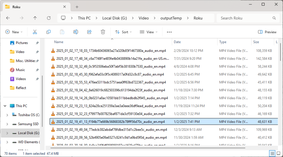The width and height of the screenshot is (283, 157).
Task: Toggle the Preview pane
Action: point(267,32)
